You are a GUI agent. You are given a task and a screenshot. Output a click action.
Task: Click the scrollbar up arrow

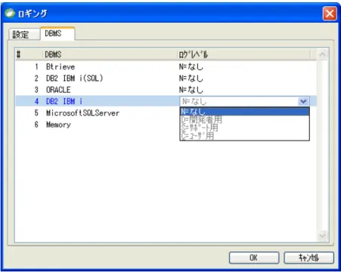(322, 54)
